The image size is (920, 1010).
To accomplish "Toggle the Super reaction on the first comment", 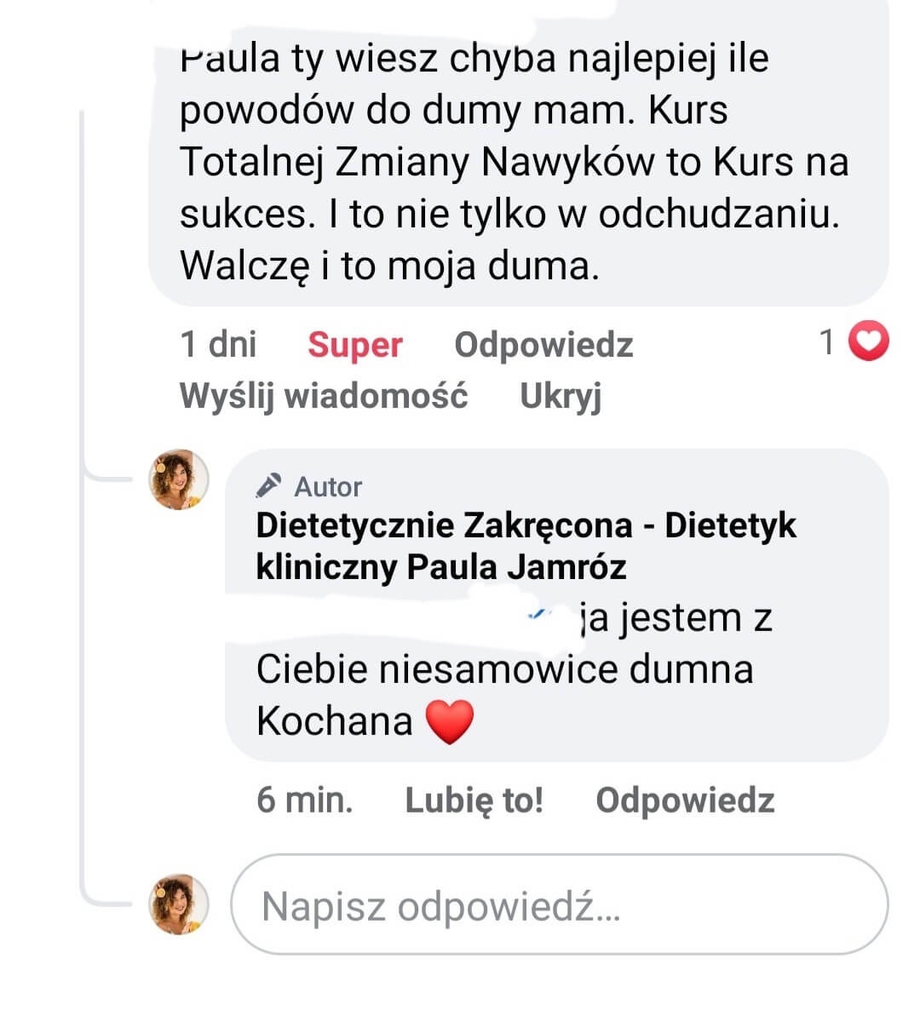I will (x=354, y=345).
